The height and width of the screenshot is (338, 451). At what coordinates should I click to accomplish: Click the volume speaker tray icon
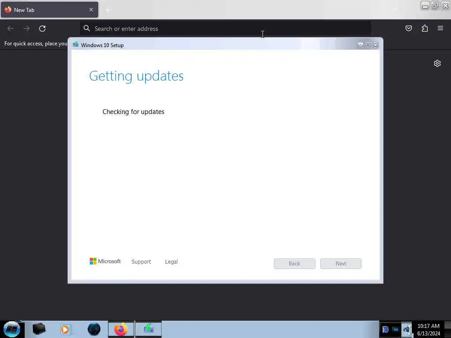407,329
